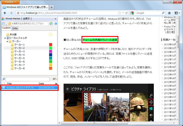Click the ピクチャ ライブラリ screenshot image in the article
Viewport: 183px width, 126px height.
[x=109, y=103]
